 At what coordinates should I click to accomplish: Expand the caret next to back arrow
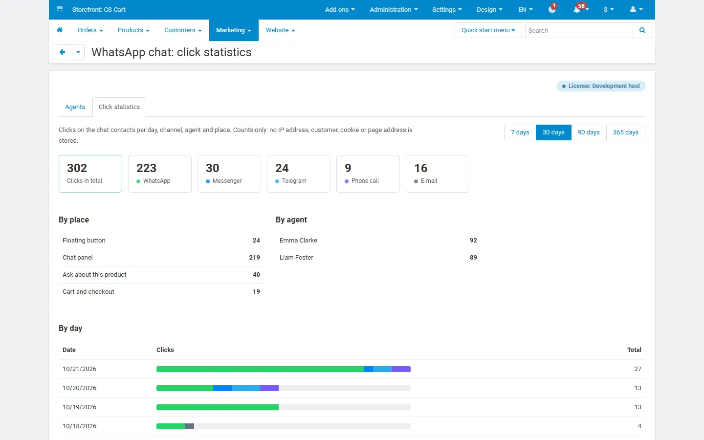[78, 52]
